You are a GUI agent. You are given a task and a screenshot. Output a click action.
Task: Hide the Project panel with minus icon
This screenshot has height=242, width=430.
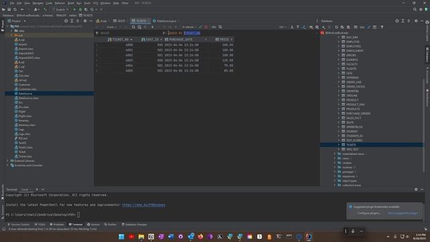91,21
